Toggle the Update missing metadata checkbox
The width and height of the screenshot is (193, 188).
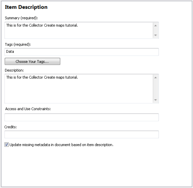point(6,144)
